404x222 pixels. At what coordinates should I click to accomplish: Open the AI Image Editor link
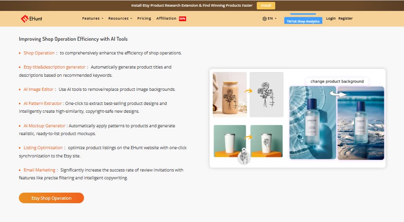pyautogui.click(x=38, y=89)
